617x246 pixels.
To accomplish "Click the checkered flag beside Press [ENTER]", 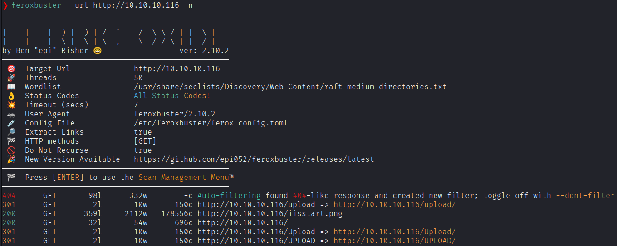I will pos(11,178).
